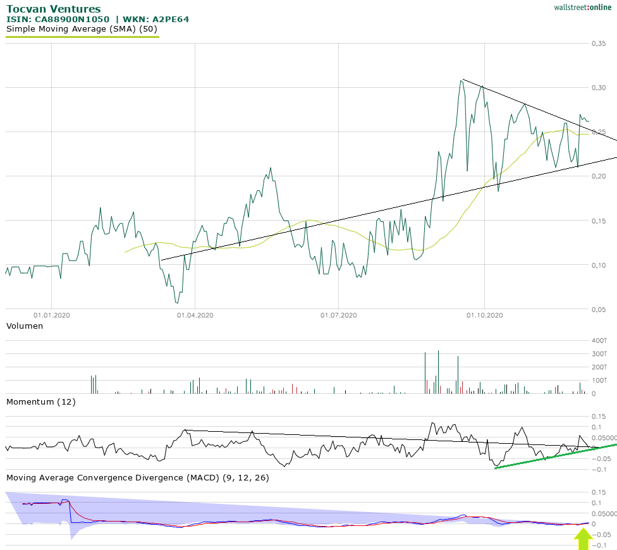Click the 0,35 price axis label
Viewport: 617px width, 550px height.
click(x=599, y=44)
